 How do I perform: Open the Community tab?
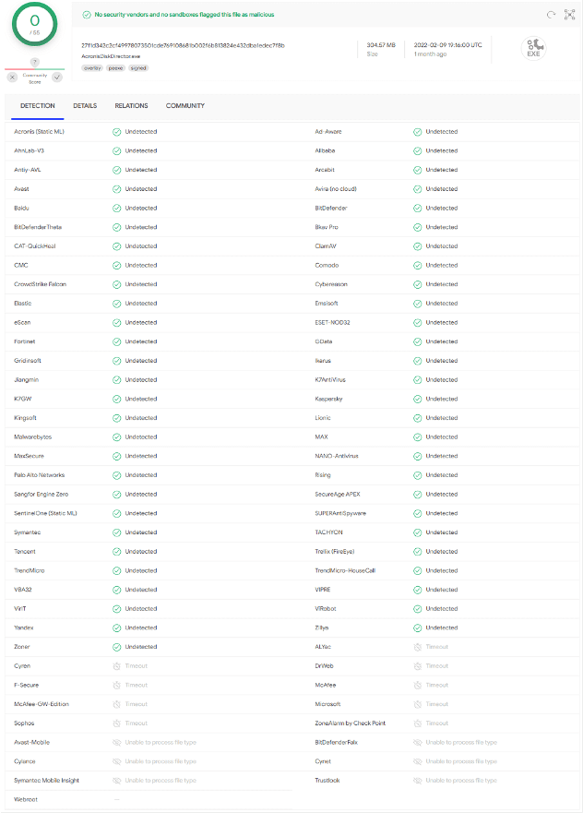(185, 106)
